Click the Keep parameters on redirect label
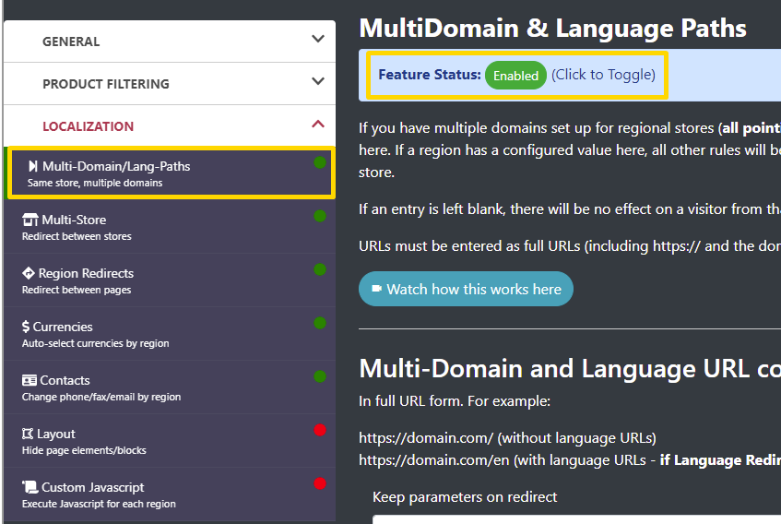781x524 pixels. [x=465, y=496]
